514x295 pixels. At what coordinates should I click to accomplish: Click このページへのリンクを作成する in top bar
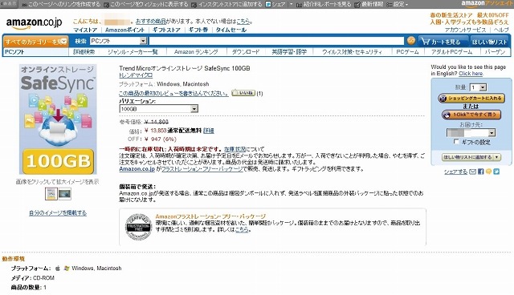(x=61, y=4)
